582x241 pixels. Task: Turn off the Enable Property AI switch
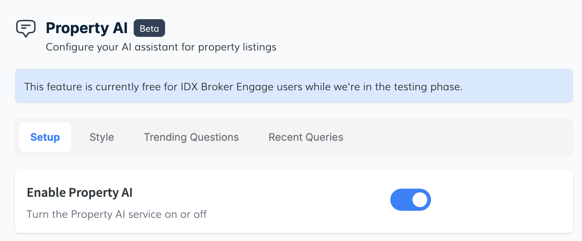[x=410, y=200]
